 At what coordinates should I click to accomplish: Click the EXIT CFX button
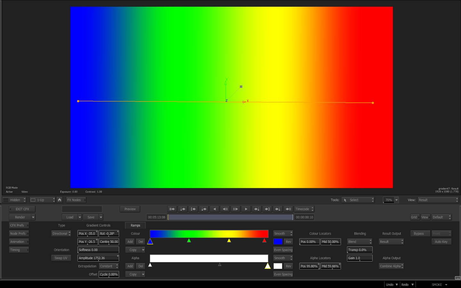(x=22, y=209)
